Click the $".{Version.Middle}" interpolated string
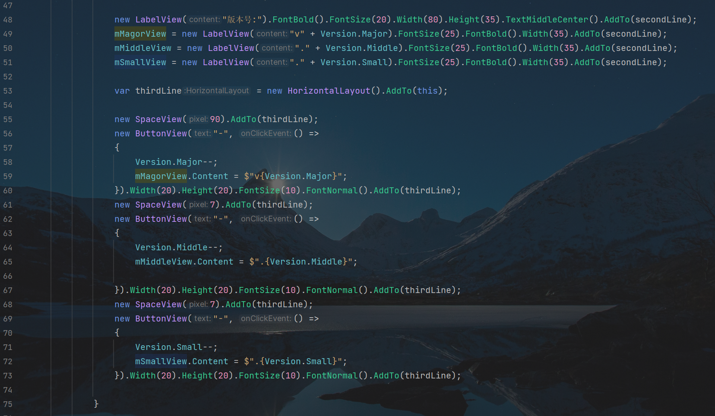 (301, 262)
